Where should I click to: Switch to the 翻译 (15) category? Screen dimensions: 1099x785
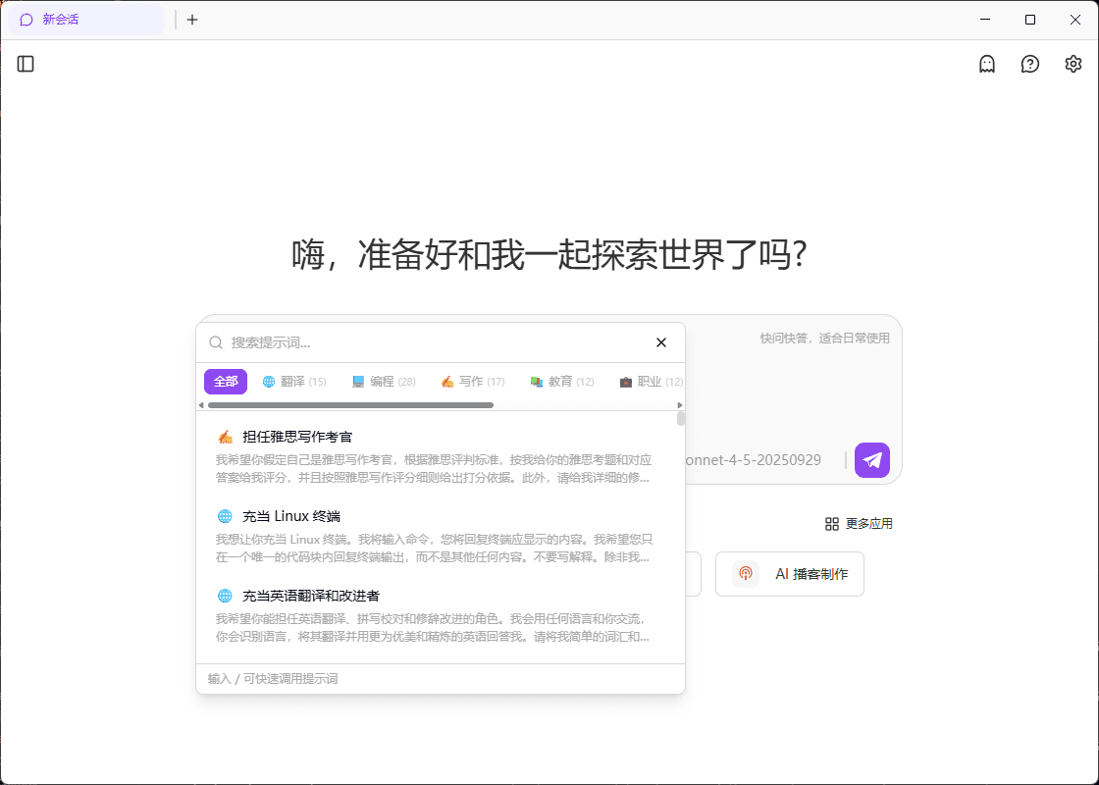[294, 382]
